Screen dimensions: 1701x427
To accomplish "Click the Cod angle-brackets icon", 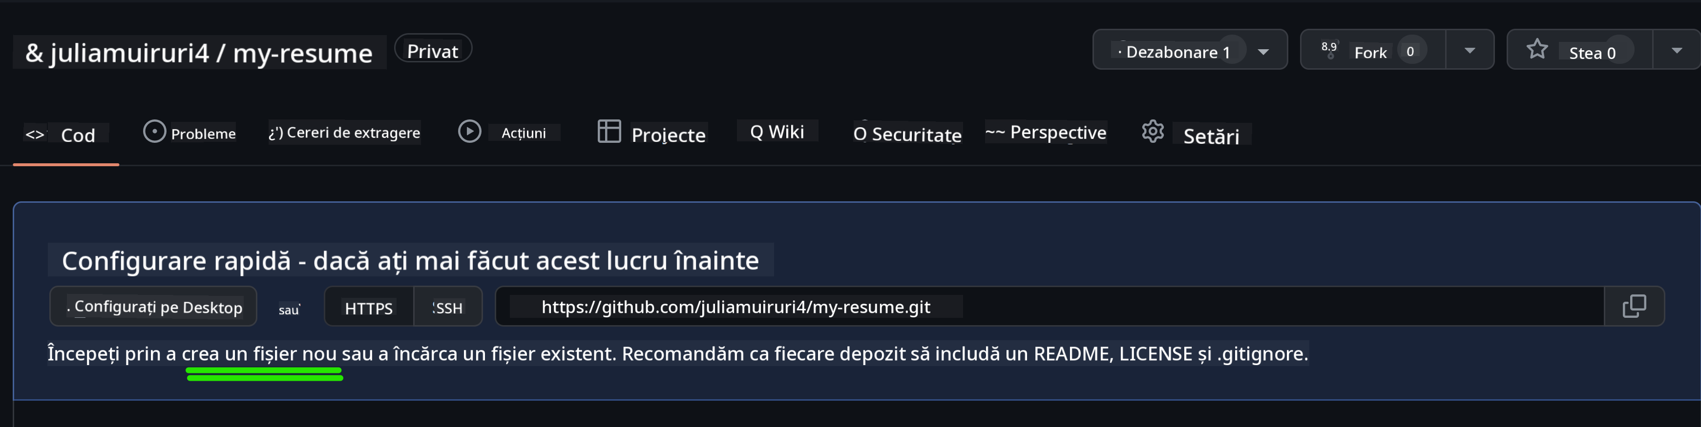I will (x=36, y=133).
